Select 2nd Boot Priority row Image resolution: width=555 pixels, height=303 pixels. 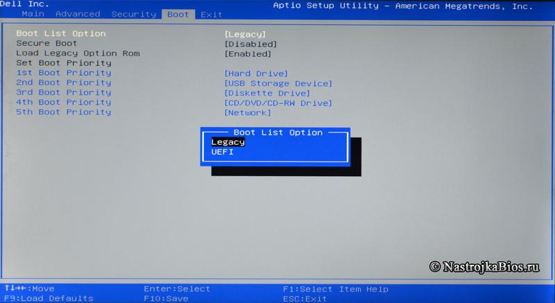tap(64, 83)
